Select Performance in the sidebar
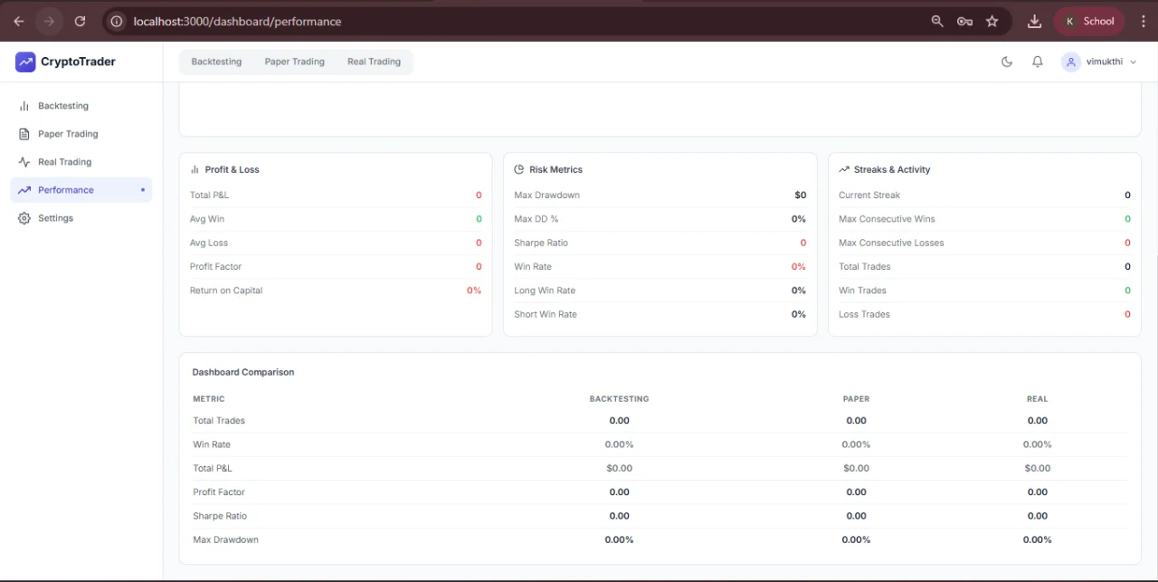Screen dimensions: 1158x582 point(81,190)
